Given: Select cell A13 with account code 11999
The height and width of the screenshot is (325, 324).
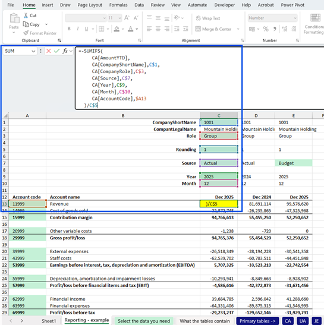Looking at the screenshot, I should [27, 204].
